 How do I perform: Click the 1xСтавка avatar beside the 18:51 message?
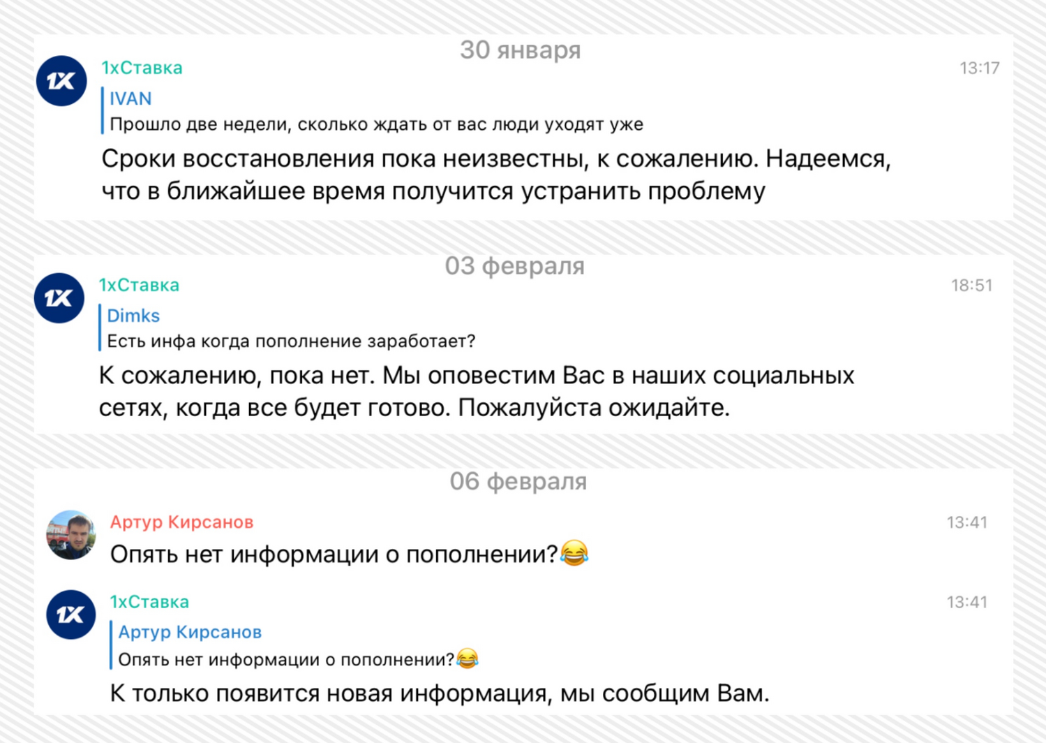(59, 298)
